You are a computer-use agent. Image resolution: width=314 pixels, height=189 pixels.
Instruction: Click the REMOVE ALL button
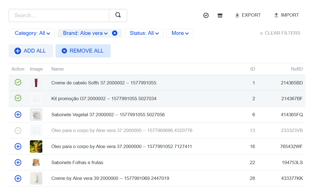point(83,51)
